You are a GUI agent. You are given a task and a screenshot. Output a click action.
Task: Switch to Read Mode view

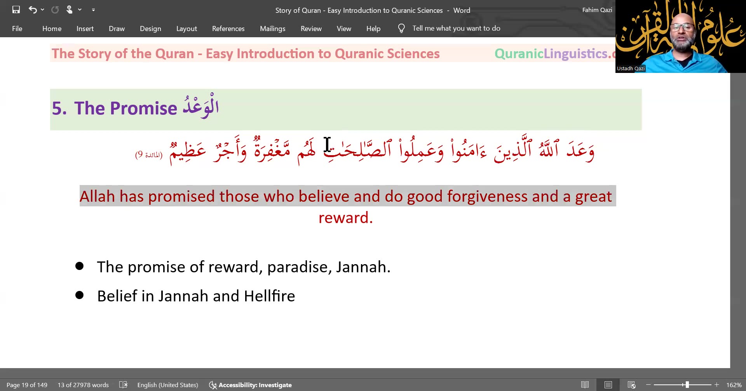(585, 384)
